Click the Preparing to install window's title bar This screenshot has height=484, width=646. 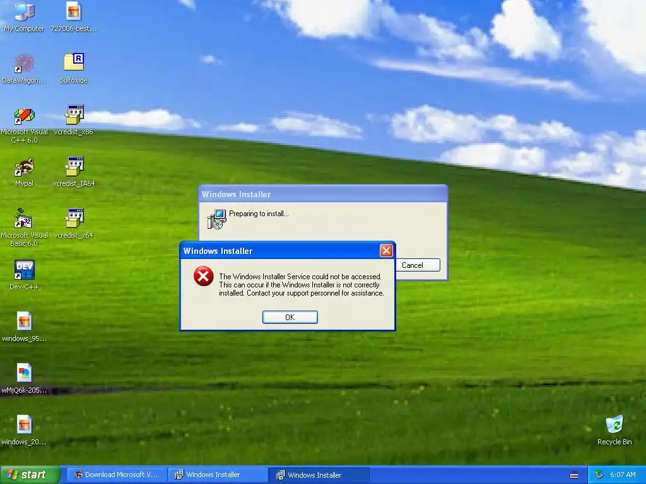(322, 194)
